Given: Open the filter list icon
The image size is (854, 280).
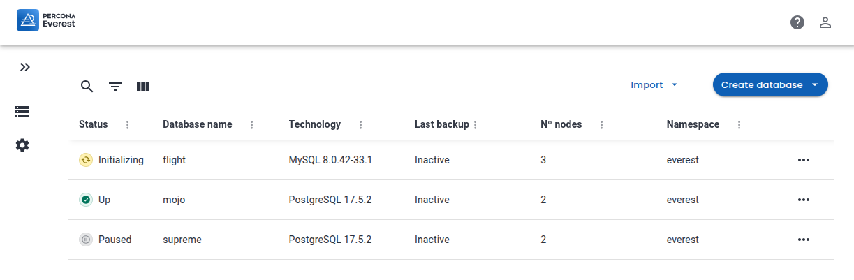Looking at the screenshot, I should pos(115,87).
